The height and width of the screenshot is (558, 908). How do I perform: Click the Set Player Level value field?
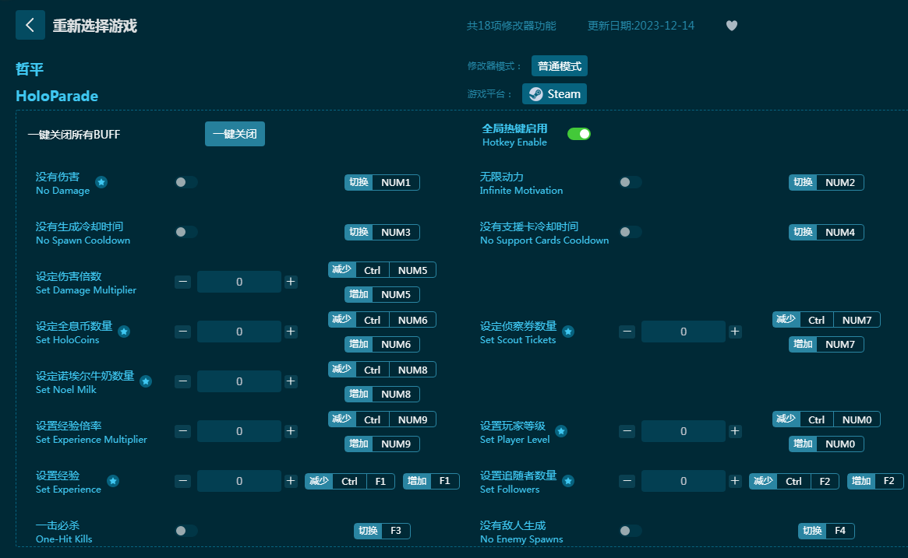pyautogui.click(x=684, y=431)
